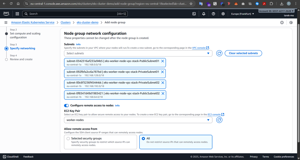Open browser profile avatar T
The width and height of the screenshot is (300, 160).
point(289,4)
